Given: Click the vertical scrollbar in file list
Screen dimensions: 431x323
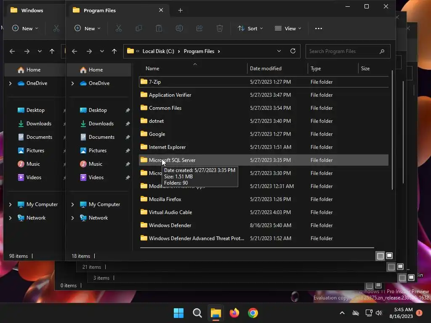Looking at the screenshot, I should pyautogui.click(x=392, y=130).
